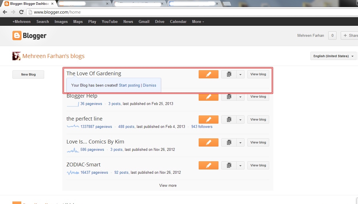Expand the options arrow for The Love Of Gardening
The width and height of the screenshot is (358, 204).
click(240, 74)
